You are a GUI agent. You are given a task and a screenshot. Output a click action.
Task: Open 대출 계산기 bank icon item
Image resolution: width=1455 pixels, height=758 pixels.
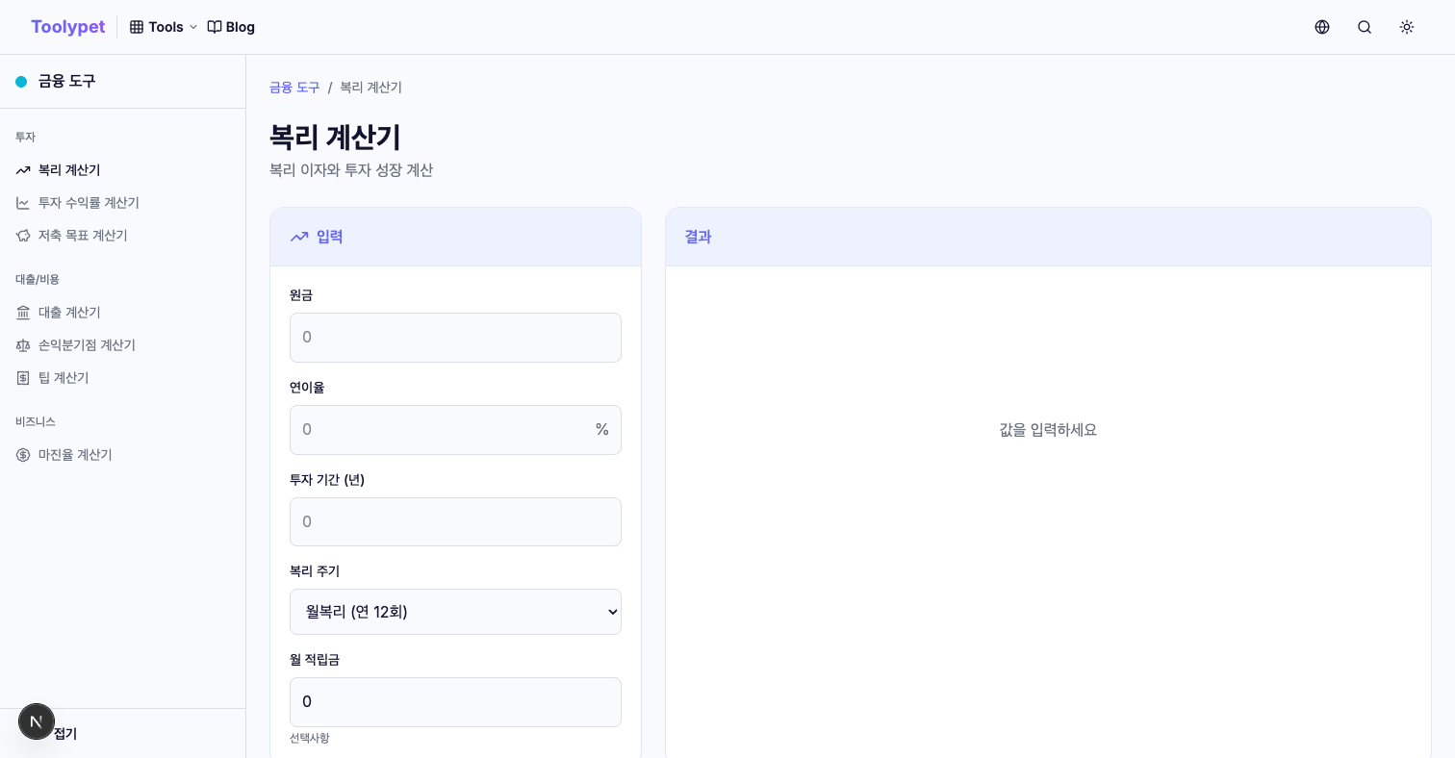pos(69,313)
